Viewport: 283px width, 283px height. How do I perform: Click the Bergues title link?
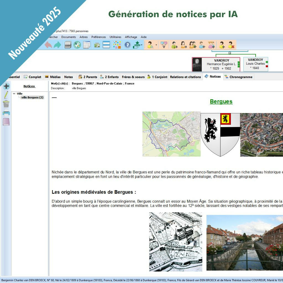click(x=221, y=101)
